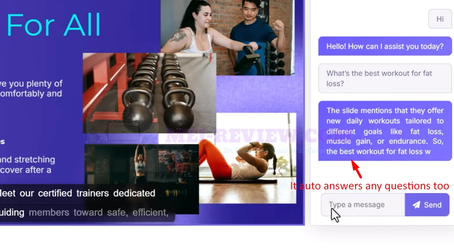Screen dimensions: 454x250
Task: Click the kettlebells photo on the slide
Action: (x=149, y=93)
